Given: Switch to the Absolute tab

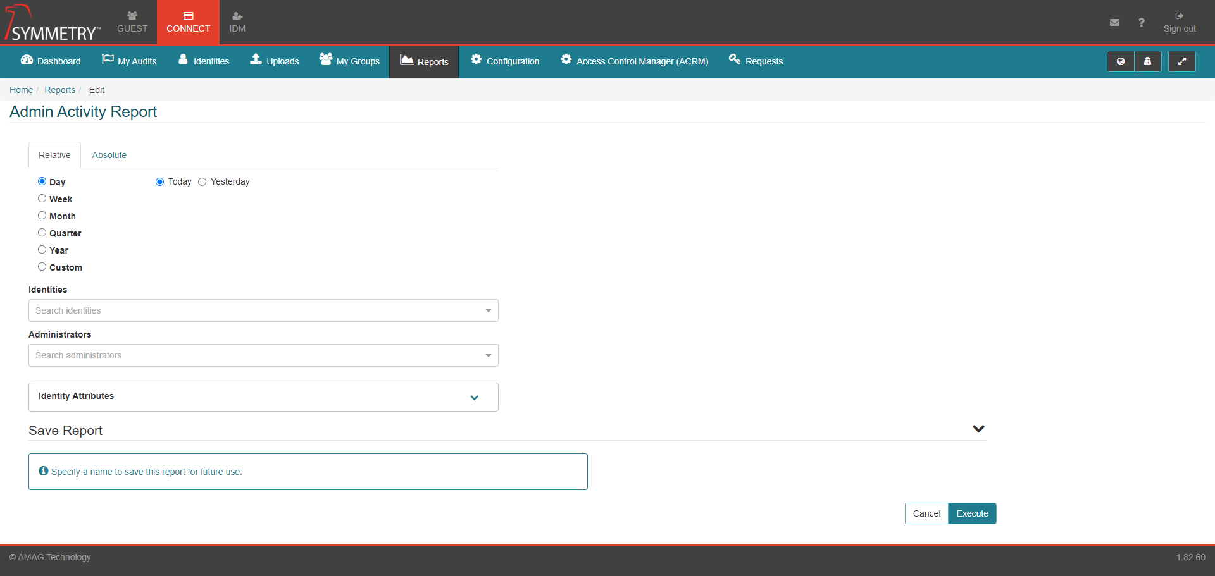Looking at the screenshot, I should tap(109, 155).
